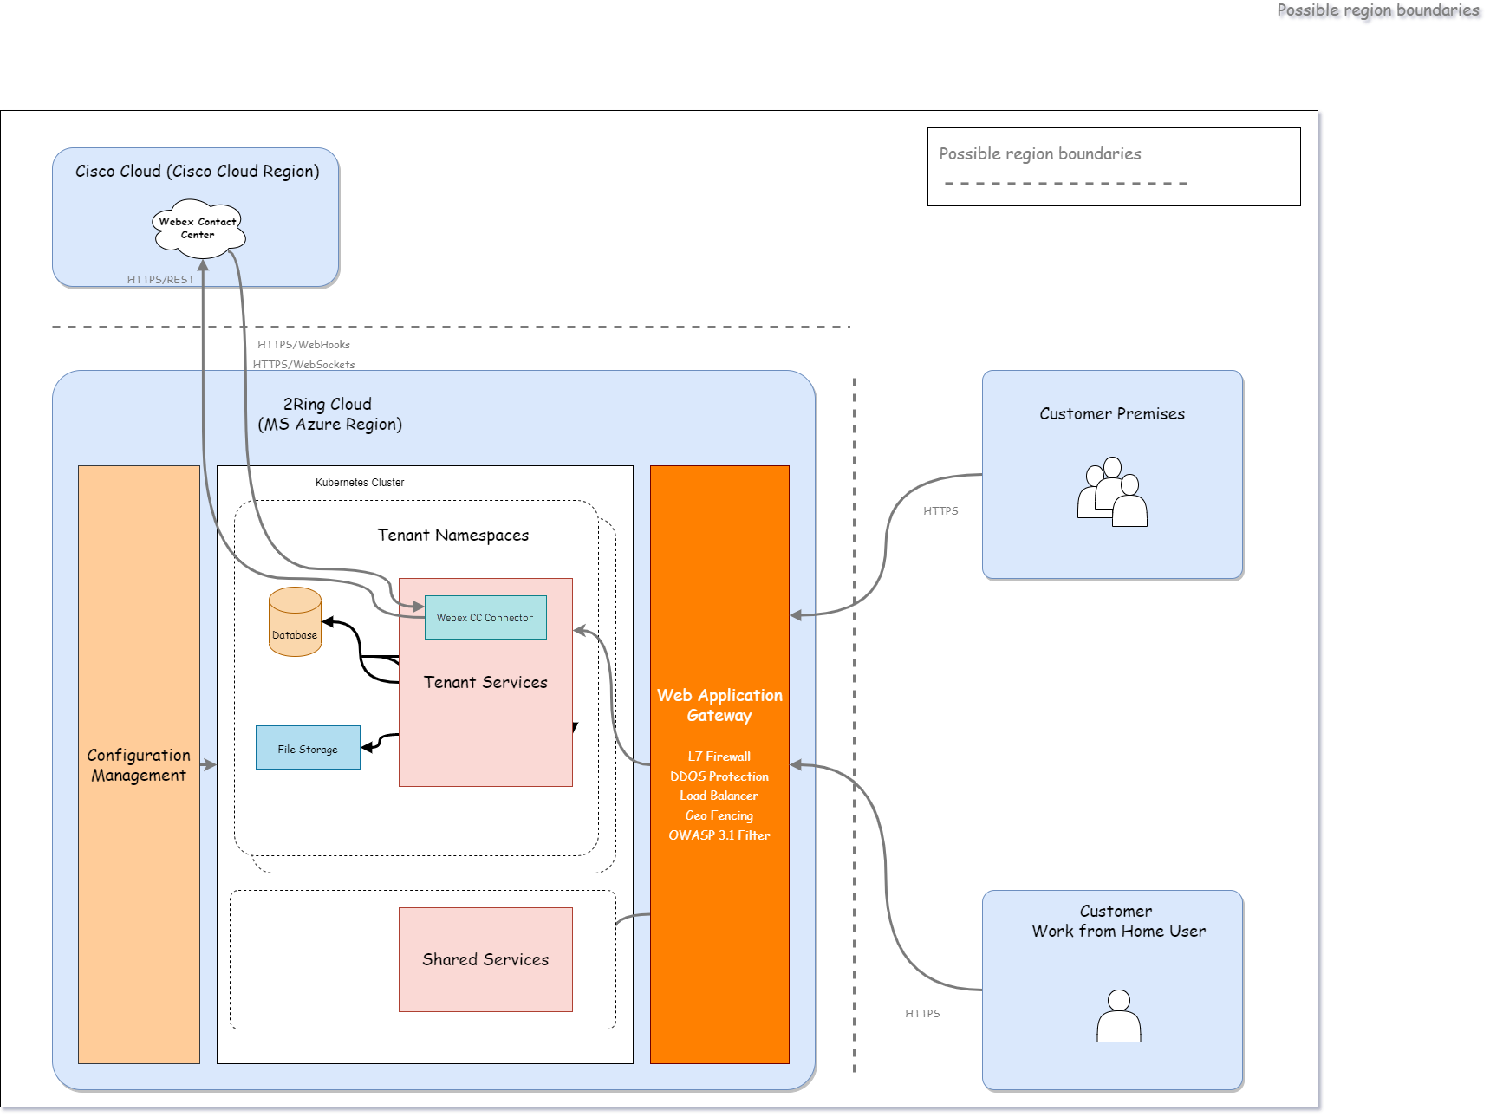Click the Shared Services box
1490x1117 pixels.
click(x=485, y=959)
